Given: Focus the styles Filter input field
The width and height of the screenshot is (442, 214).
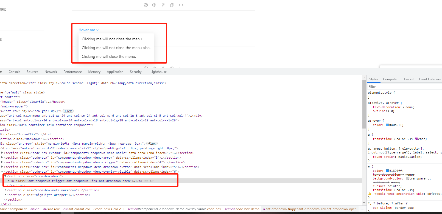Looking at the screenshot, I should click(x=405, y=87).
